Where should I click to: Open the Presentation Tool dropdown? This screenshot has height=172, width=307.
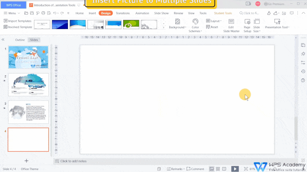pyautogui.click(x=277, y=24)
